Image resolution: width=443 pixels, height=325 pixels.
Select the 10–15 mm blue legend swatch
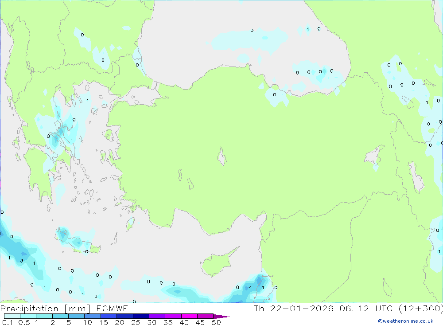[x=93, y=316]
